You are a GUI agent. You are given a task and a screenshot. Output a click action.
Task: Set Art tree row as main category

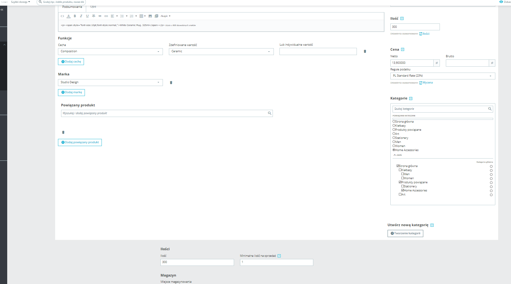[x=491, y=195]
